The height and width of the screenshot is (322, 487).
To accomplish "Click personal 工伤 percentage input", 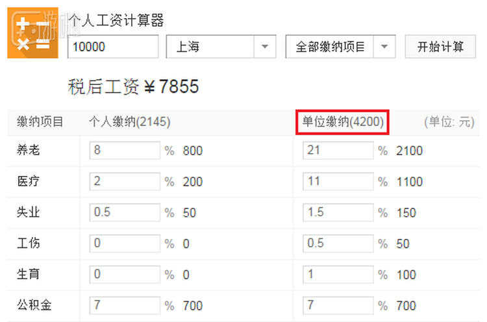I will [x=125, y=243].
